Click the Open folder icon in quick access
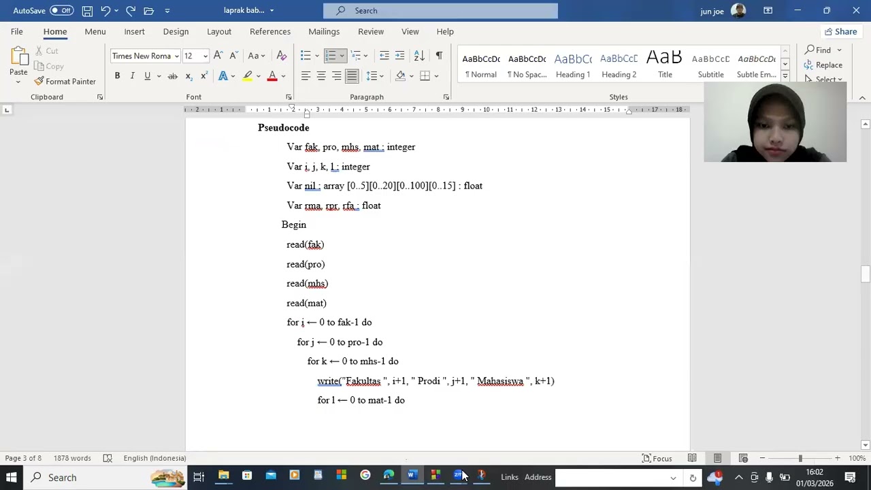Image resolution: width=871 pixels, height=490 pixels. click(x=148, y=10)
